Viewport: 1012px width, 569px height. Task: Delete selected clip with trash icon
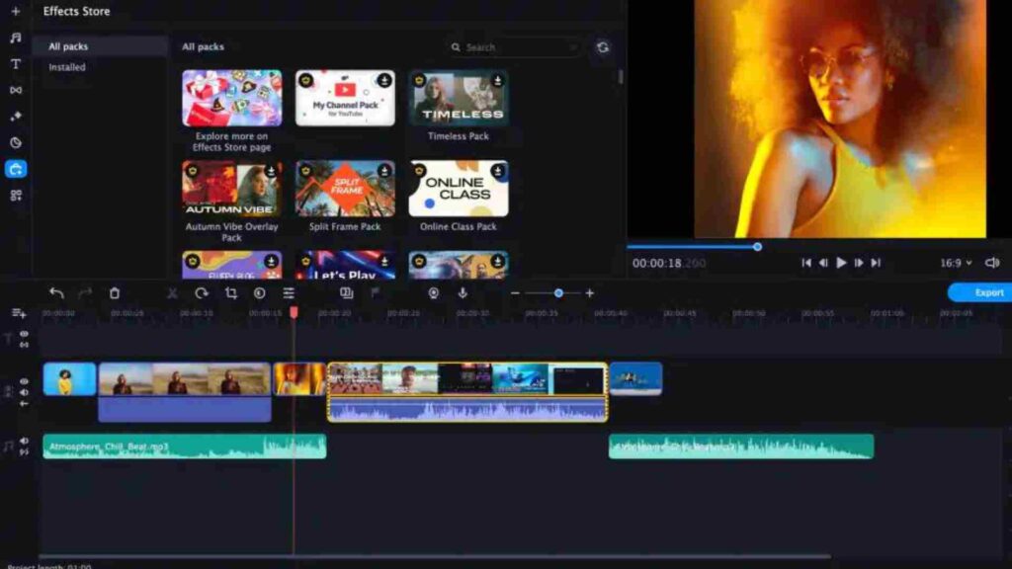[x=115, y=292]
